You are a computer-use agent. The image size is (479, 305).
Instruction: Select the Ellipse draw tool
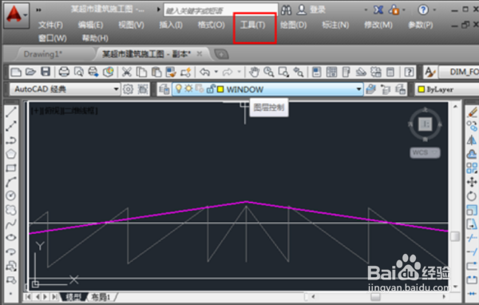point(11,237)
